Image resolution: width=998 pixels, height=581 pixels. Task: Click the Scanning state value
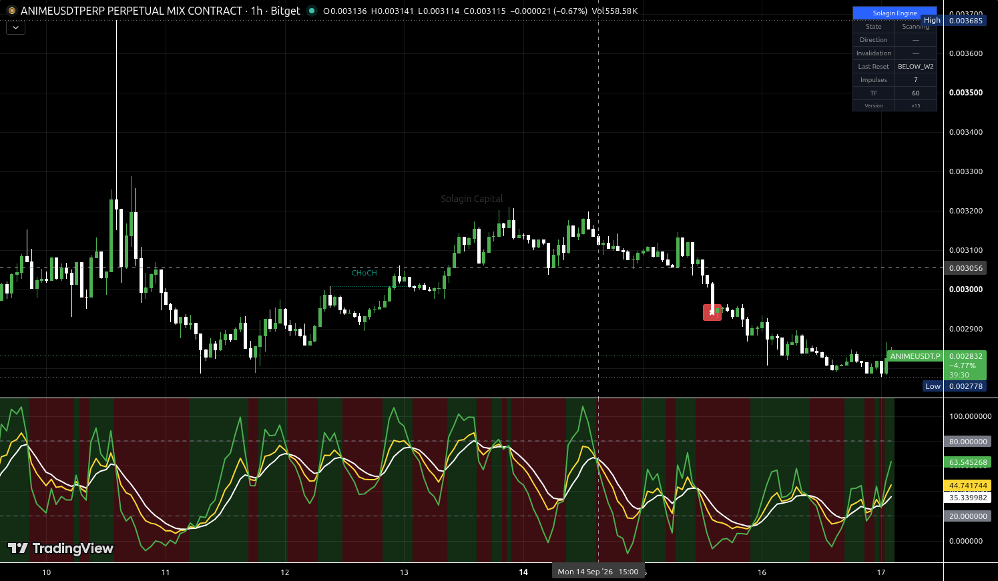coord(915,27)
